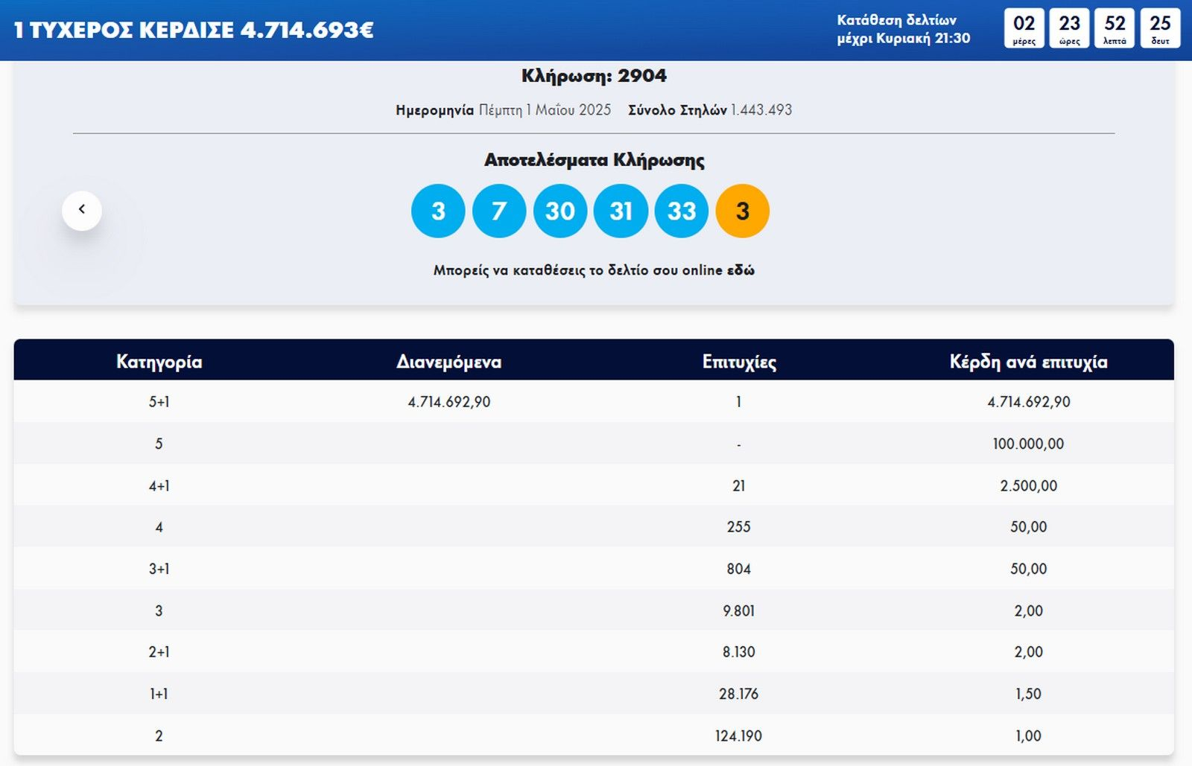The image size is (1192, 766).
Task: Click the blue ball numbered 3
Action: (x=438, y=211)
